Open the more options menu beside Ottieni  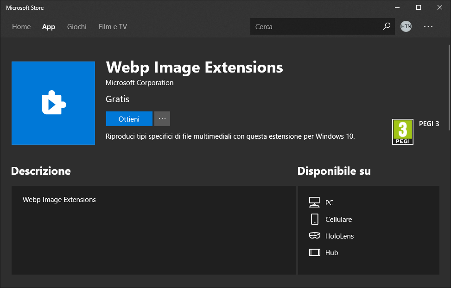pos(162,119)
